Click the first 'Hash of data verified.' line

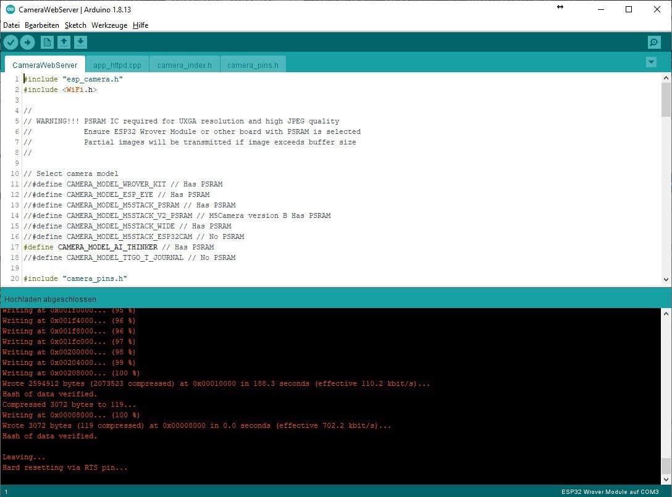49,394
